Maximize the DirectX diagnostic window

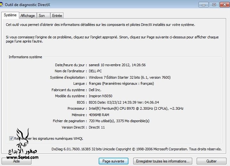pyautogui.click(x=214, y=5)
